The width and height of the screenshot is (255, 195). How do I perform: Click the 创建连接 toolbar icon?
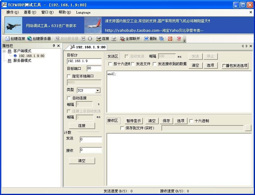(7, 38)
